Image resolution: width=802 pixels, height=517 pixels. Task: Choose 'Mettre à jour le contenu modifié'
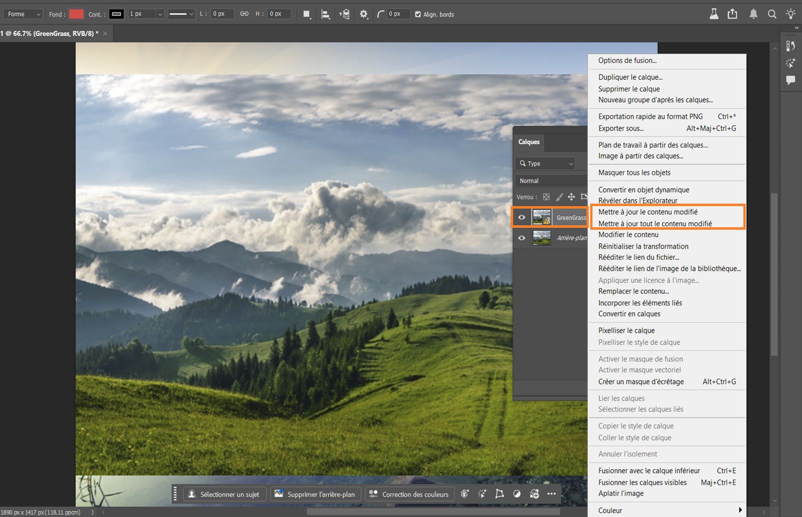pos(648,212)
